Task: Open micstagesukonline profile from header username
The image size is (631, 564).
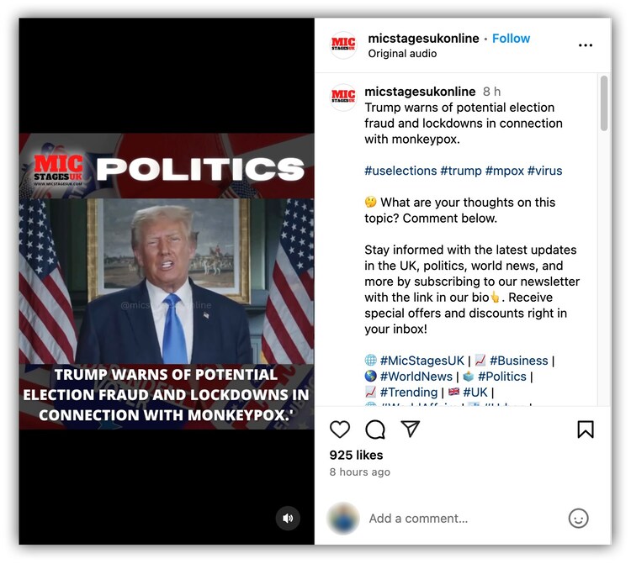Action: coord(423,38)
